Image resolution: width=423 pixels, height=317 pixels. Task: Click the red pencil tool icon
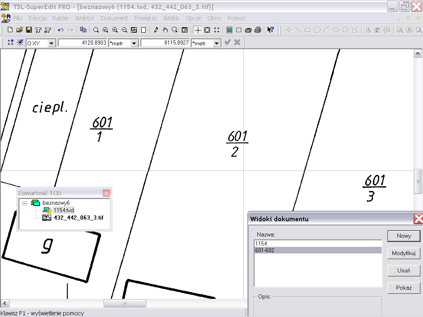[156, 30]
